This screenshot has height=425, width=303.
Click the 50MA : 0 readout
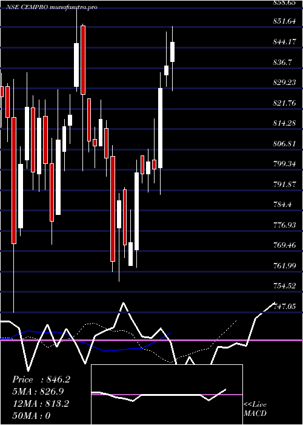point(32,416)
